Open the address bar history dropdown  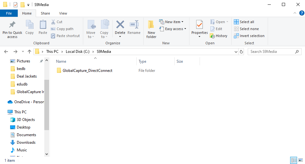[x=236, y=52]
